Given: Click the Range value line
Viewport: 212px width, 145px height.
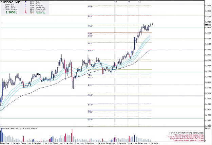Looking at the screenshot, I should click(x=11, y=8).
